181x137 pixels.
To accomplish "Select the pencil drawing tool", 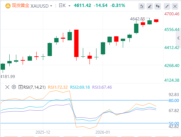I will pyautogui.click(x=150, y=6).
